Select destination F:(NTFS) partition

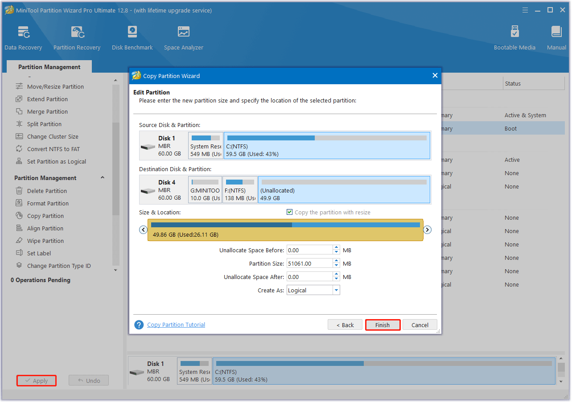tap(240, 189)
